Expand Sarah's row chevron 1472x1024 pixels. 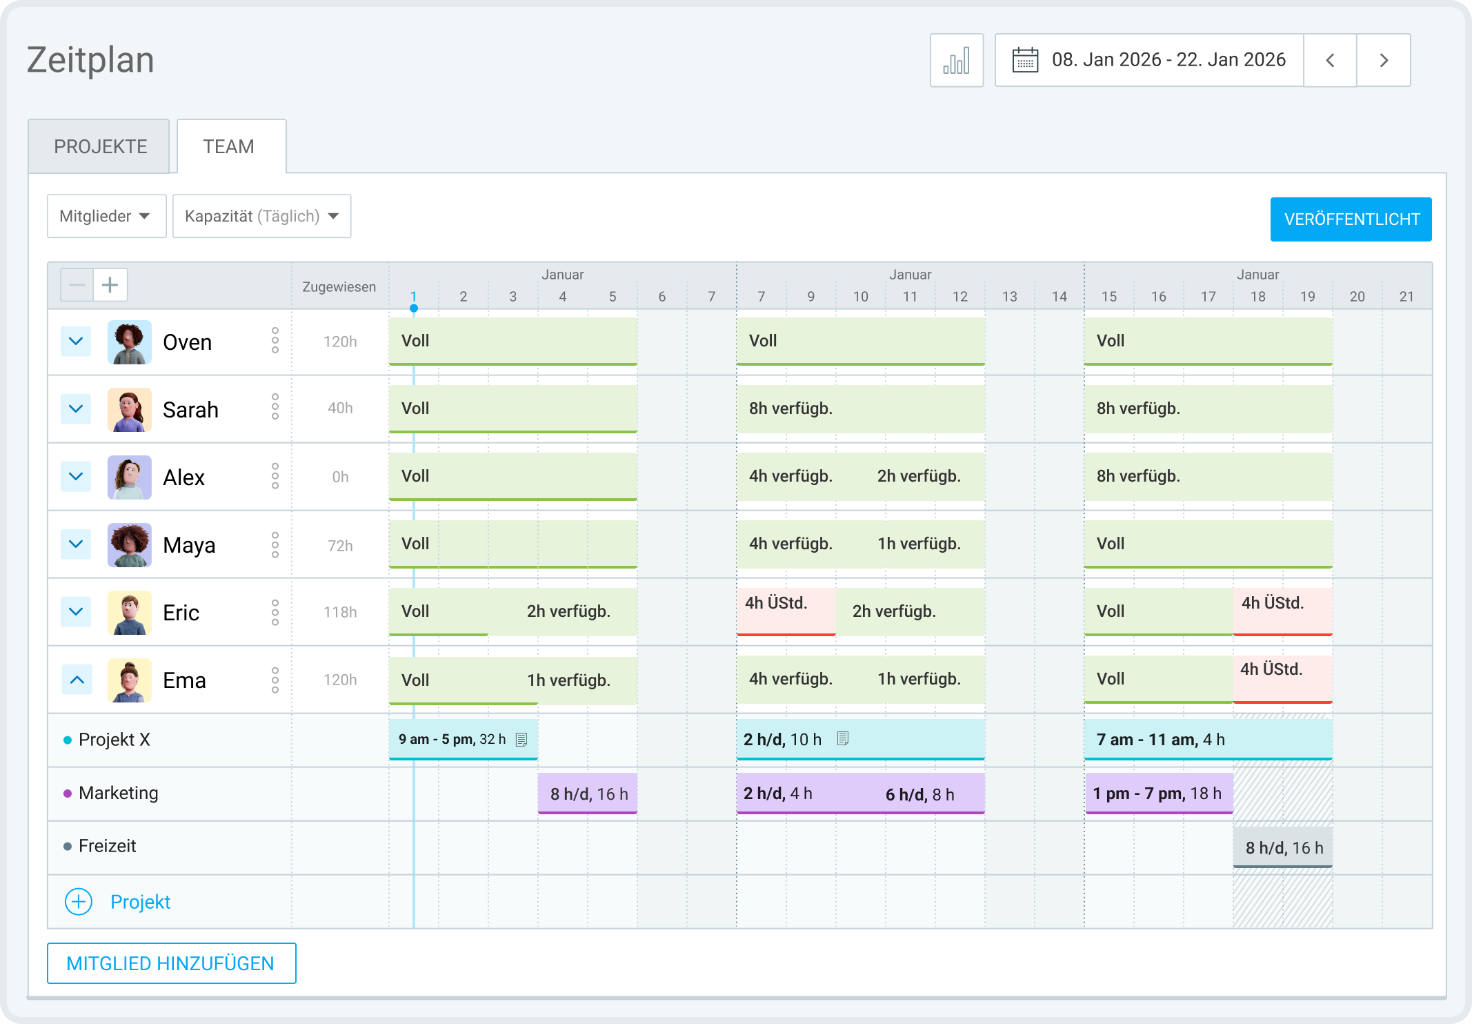76,408
